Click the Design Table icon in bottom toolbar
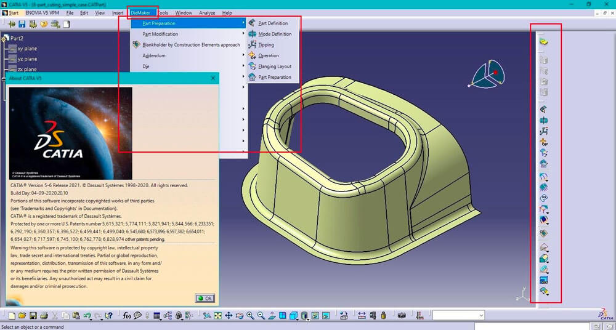The image size is (616, 330). [156, 315]
